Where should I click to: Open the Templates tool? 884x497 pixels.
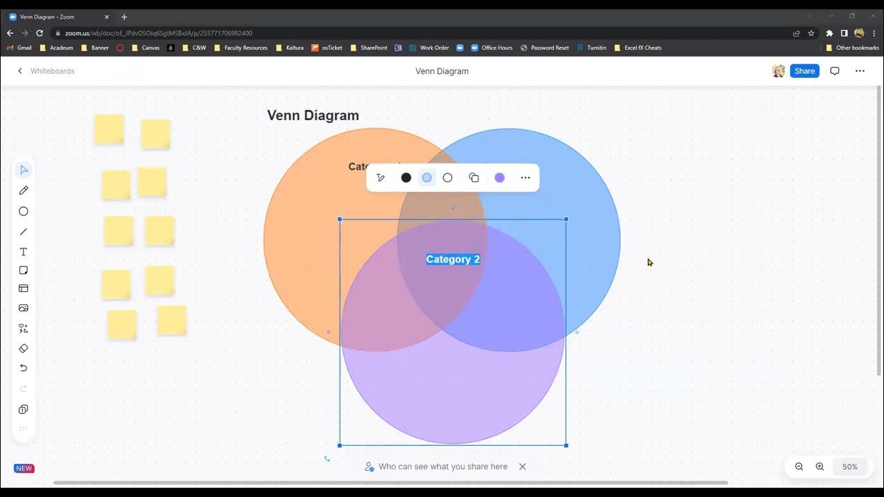(x=23, y=289)
